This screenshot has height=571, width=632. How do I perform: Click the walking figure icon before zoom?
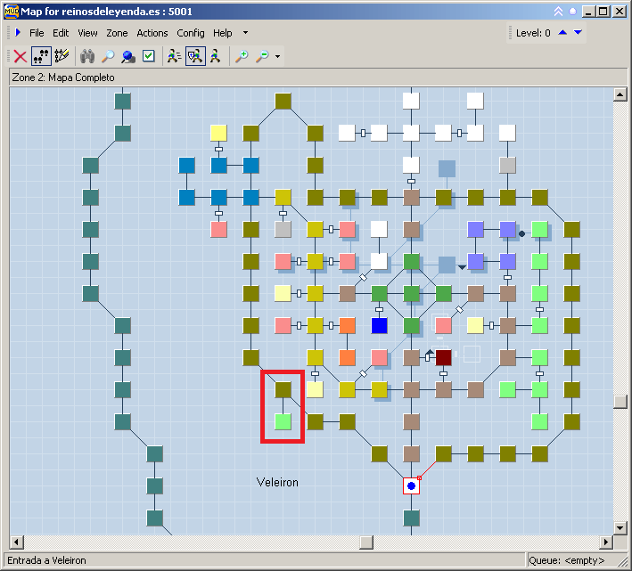pos(215,56)
